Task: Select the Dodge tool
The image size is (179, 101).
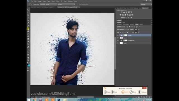Action: point(28,44)
